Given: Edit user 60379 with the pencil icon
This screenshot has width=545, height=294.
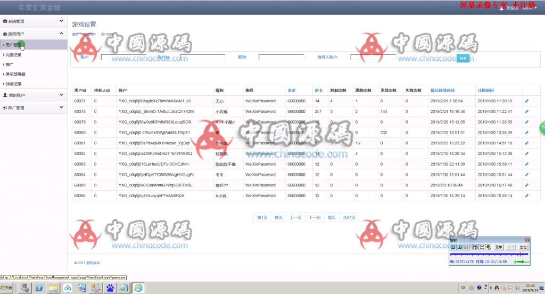Looking at the screenshot, I should (x=526, y=122).
